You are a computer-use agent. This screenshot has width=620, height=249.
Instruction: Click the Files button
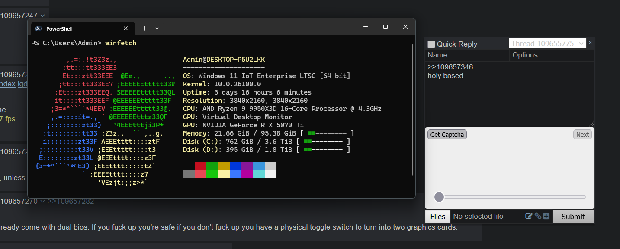(x=438, y=217)
